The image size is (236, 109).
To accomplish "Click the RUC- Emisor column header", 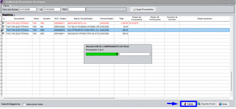I will (60, 19).
